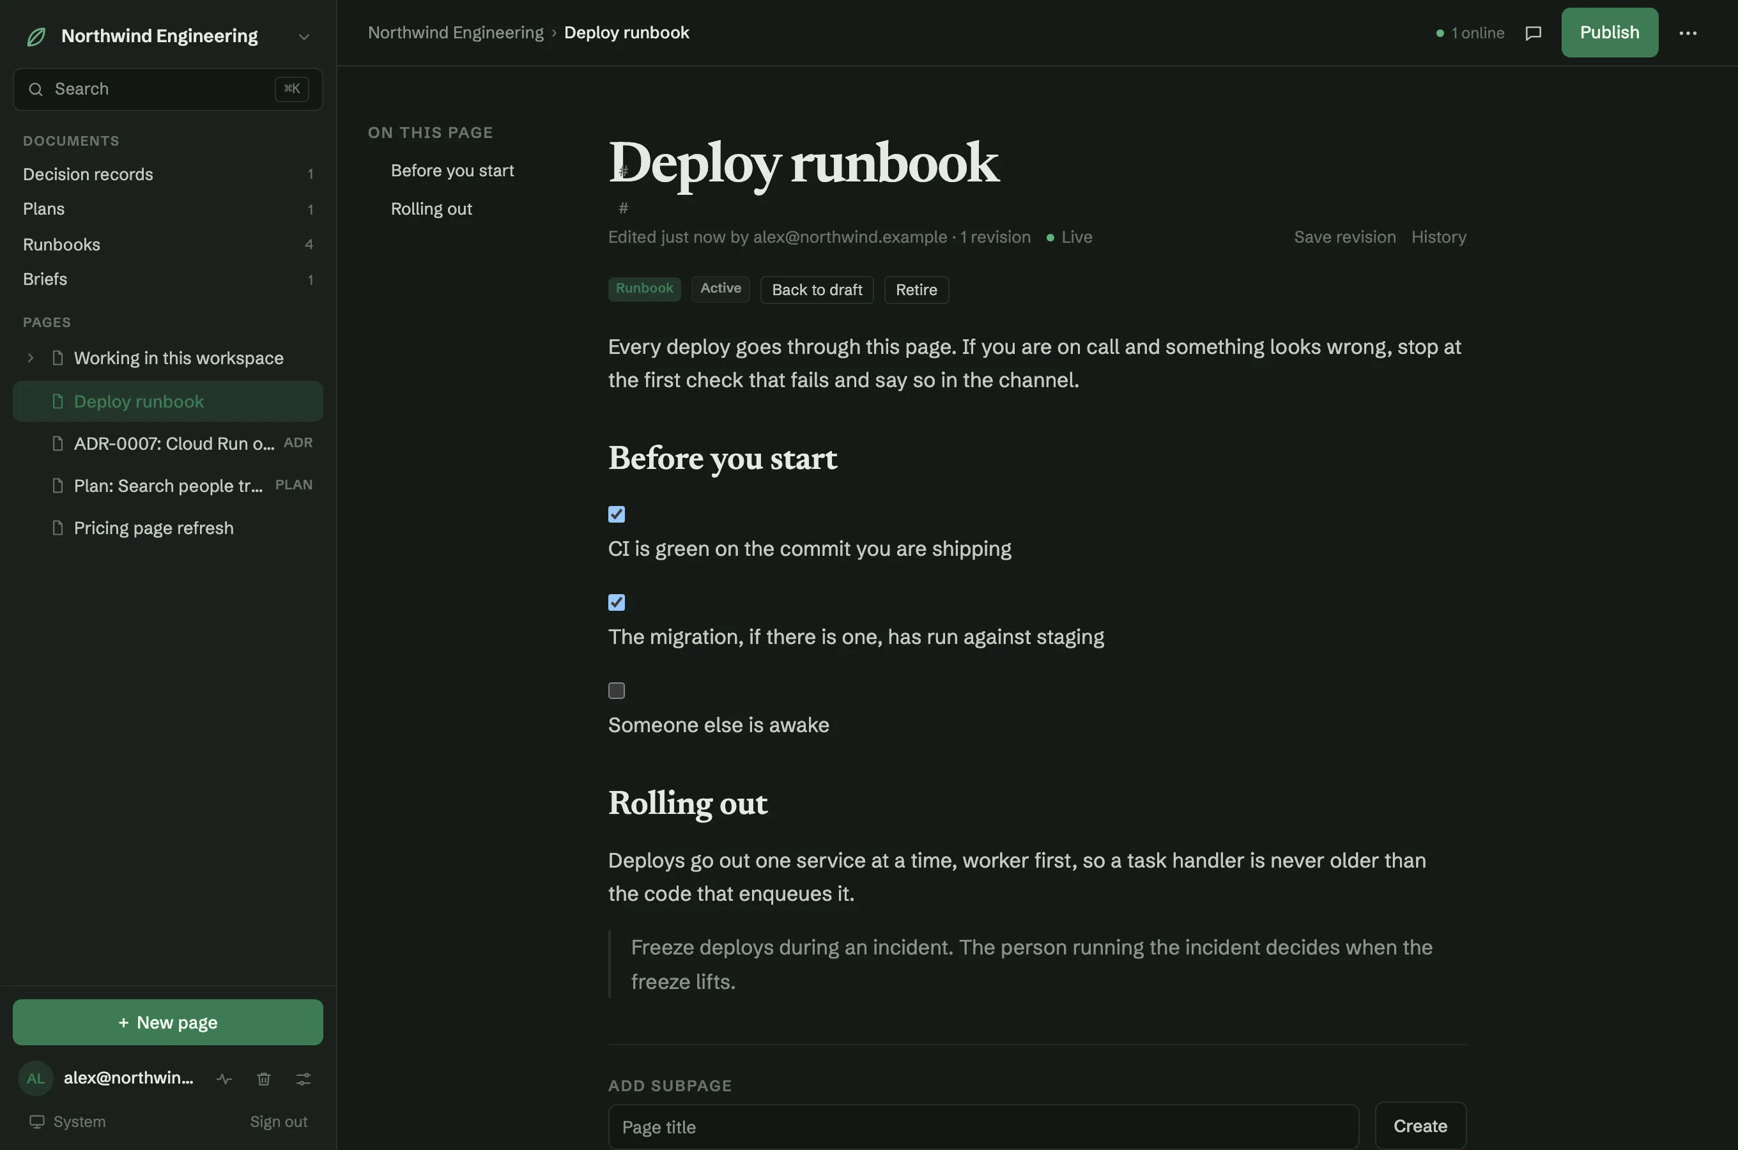Click the page icon next to Deploy runbook
Screen dimensions: 1738x1150
(58, 401)
